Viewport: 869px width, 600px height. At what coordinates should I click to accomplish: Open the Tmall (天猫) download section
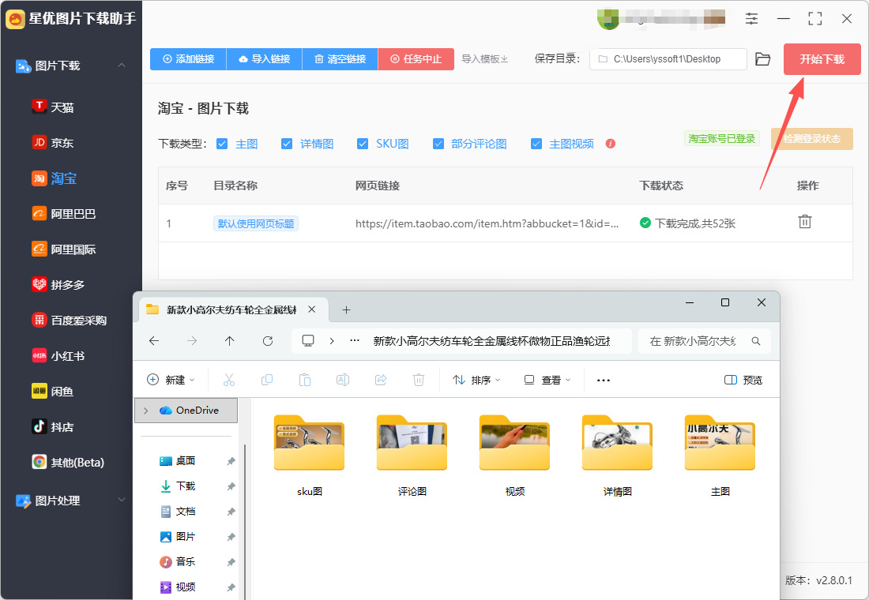53,107
